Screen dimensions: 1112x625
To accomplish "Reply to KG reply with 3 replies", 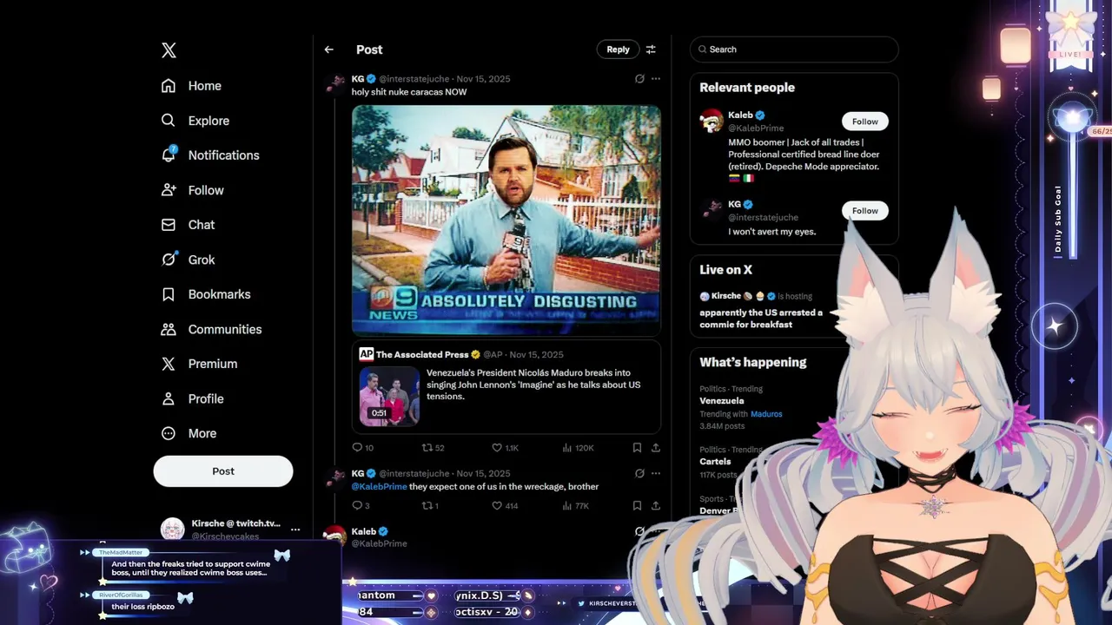I will [x=361, y=506].
